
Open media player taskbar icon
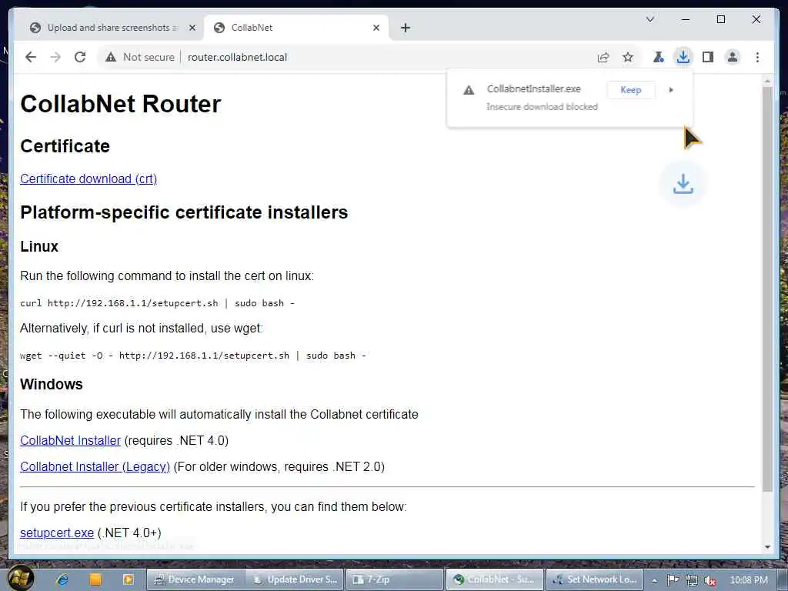[128, 579]
